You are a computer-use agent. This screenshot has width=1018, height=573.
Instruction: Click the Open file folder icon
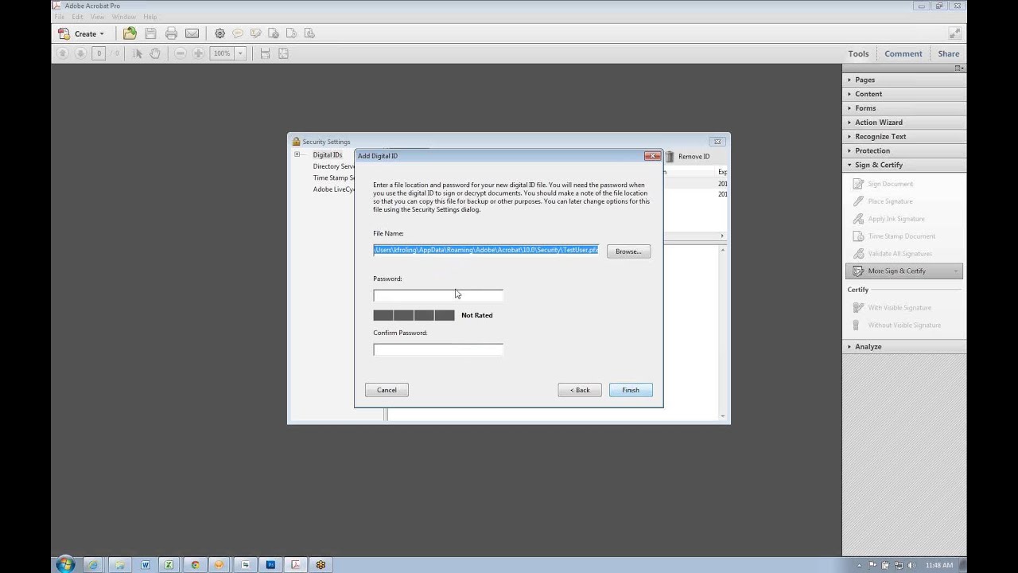click(130, 33)
